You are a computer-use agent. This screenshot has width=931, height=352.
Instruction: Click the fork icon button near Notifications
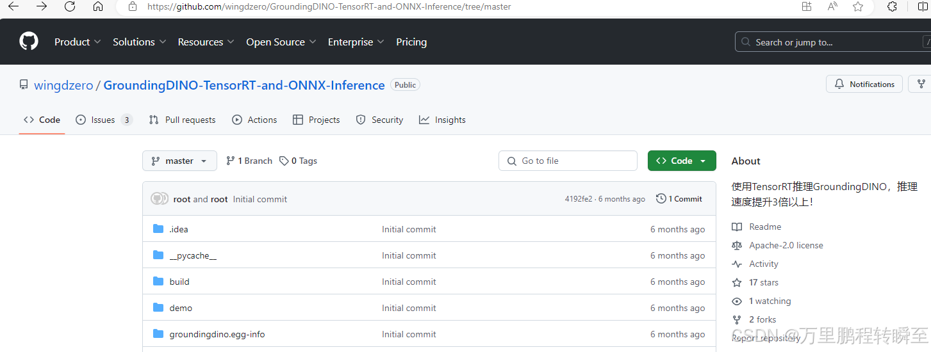click(x=921, y=84)
